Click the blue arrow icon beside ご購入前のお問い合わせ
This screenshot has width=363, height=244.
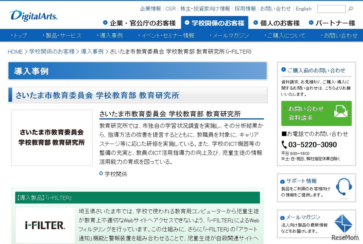pos(283,70)
